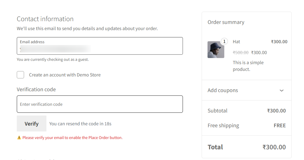Click 'Create an account with Demo Store' label
The width and height of the screenshot is (304, 160).
click(65, 75)
